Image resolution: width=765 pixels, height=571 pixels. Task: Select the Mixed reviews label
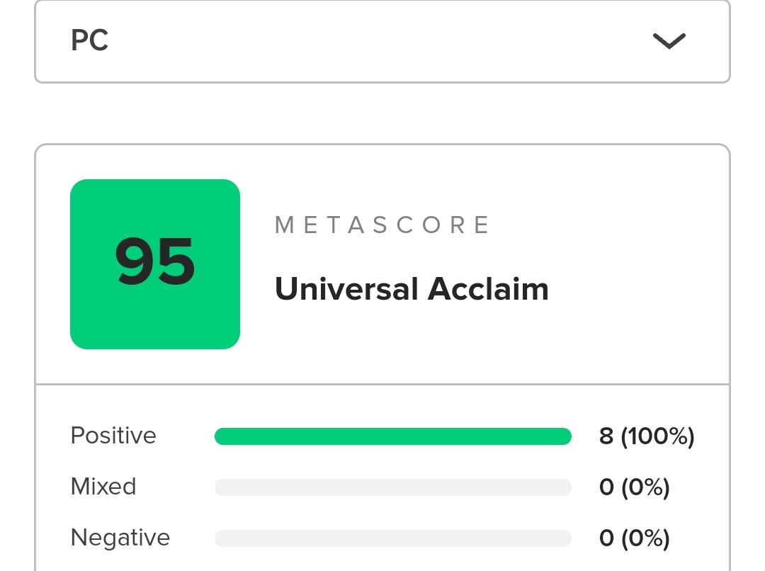(103, 487)
